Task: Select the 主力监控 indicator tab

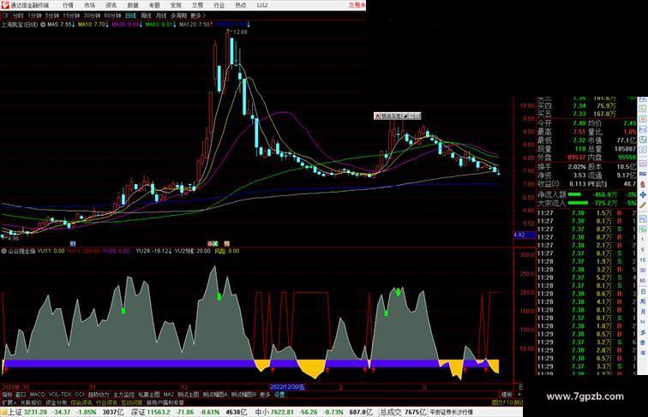Action: tap(123, 395)
